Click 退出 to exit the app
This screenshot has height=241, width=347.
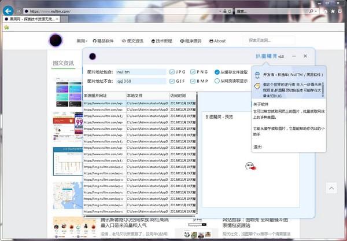point(257,147)
